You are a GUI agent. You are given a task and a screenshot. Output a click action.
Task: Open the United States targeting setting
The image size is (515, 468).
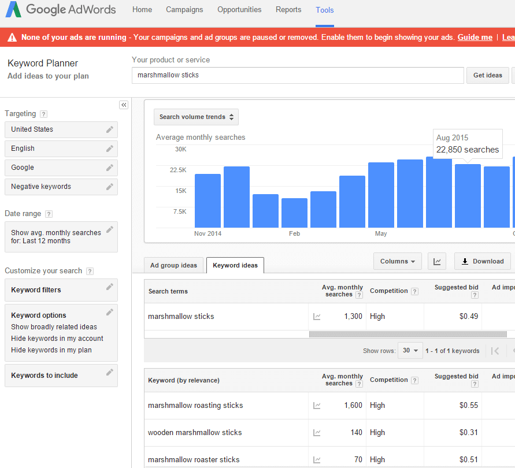(x=61, y=130)
